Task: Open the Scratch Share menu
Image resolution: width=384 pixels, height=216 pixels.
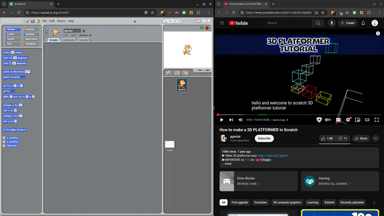Action: tap(61, 21)
